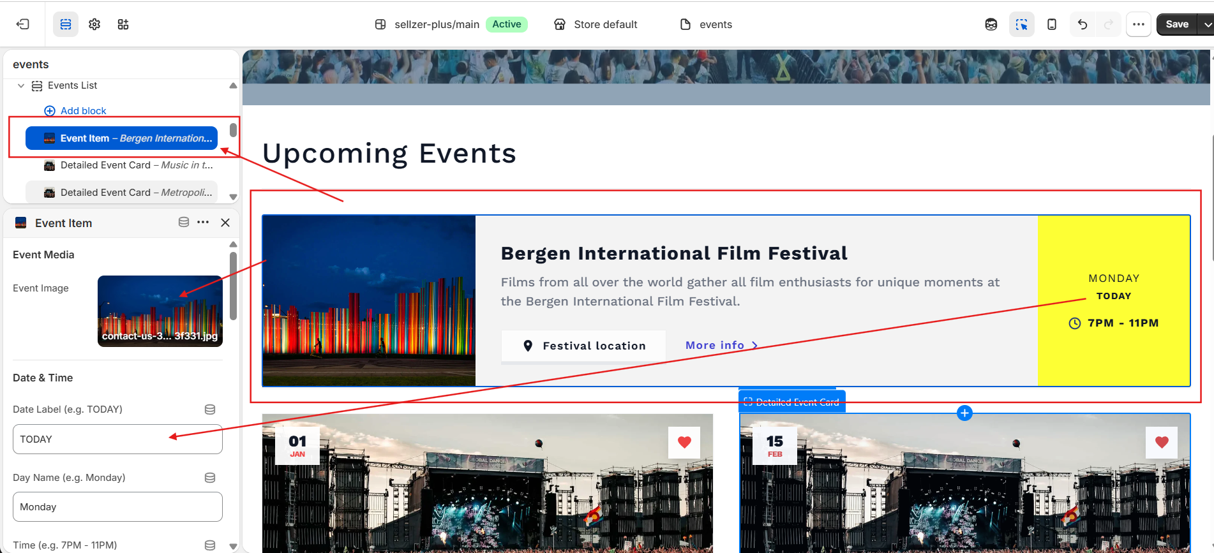Click the map pin icon in Festival location
1214x553 pixels.
(x=528, y=346)
